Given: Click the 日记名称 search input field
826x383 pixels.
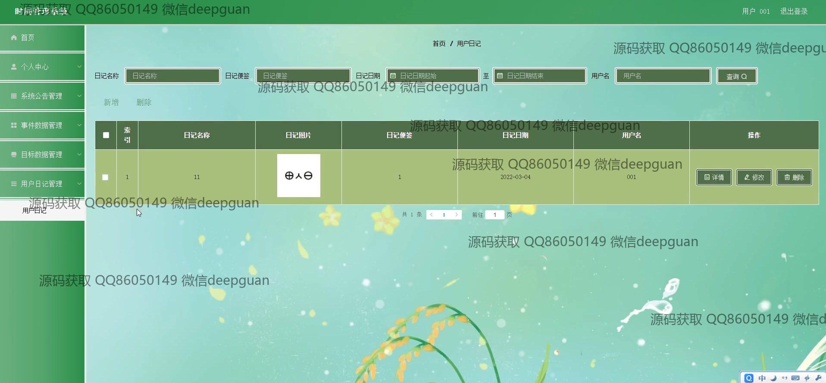Looking at the screenshot, I should pyautogui.click(x=173, y=76).
